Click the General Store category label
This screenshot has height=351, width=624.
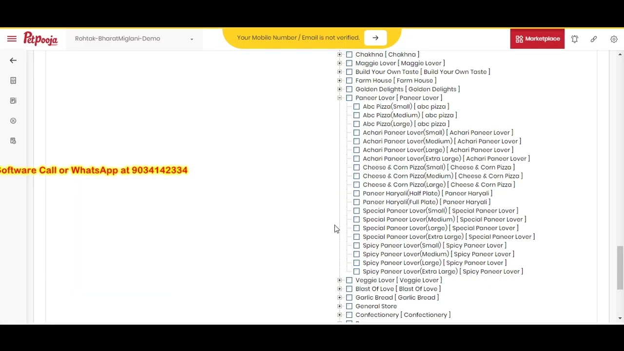click(x=376, y=306)
